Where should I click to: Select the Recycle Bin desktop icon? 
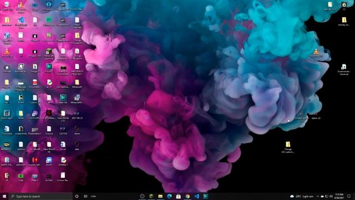click(x=7, y=6)
